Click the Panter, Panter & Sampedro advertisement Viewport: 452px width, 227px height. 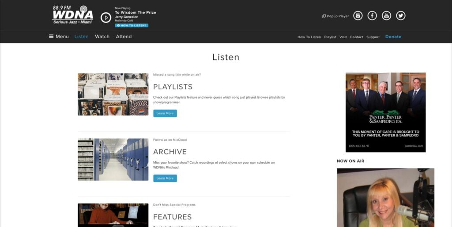[x=385, y=112]
